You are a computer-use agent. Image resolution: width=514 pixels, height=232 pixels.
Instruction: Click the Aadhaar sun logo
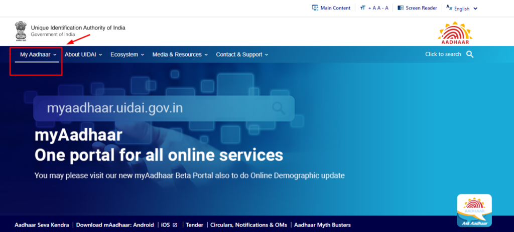click(x=455, y=32)
